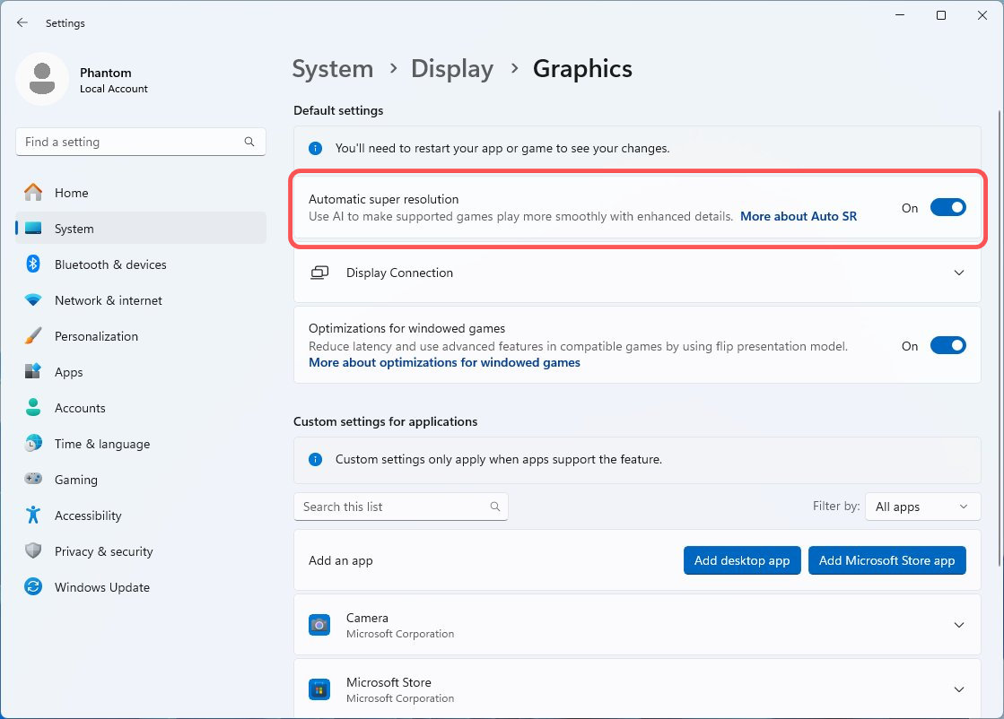Open Personalization settings
Viewport: 1004px width, 719px height.
pos(141,336)
